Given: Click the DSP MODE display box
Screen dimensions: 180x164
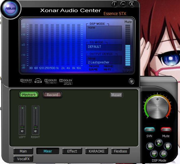Looking at the screenshot, I should tap(104, 32).
